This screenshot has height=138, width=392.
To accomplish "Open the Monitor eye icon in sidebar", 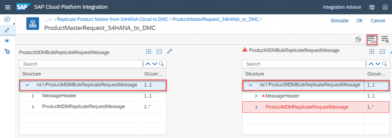I will coord(7,41).
